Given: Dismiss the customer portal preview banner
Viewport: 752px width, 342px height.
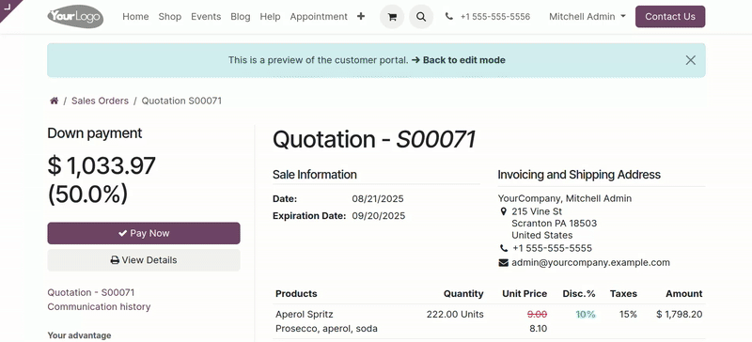Looking at the screenshot, I should pyautogui.click(x=690, y=60).
